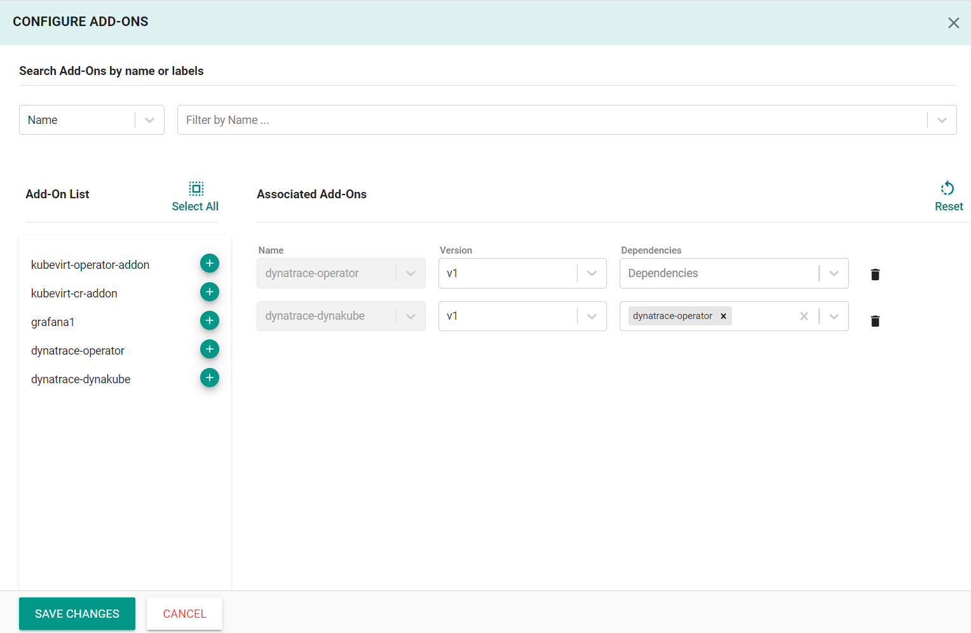
Task: Add dynatrace-dynakube from the Add-On List
Action: (x=210, y=378)
